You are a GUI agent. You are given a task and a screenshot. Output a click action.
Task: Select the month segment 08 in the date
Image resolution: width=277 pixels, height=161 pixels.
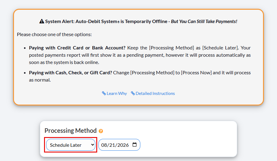(x=104, y=145)
